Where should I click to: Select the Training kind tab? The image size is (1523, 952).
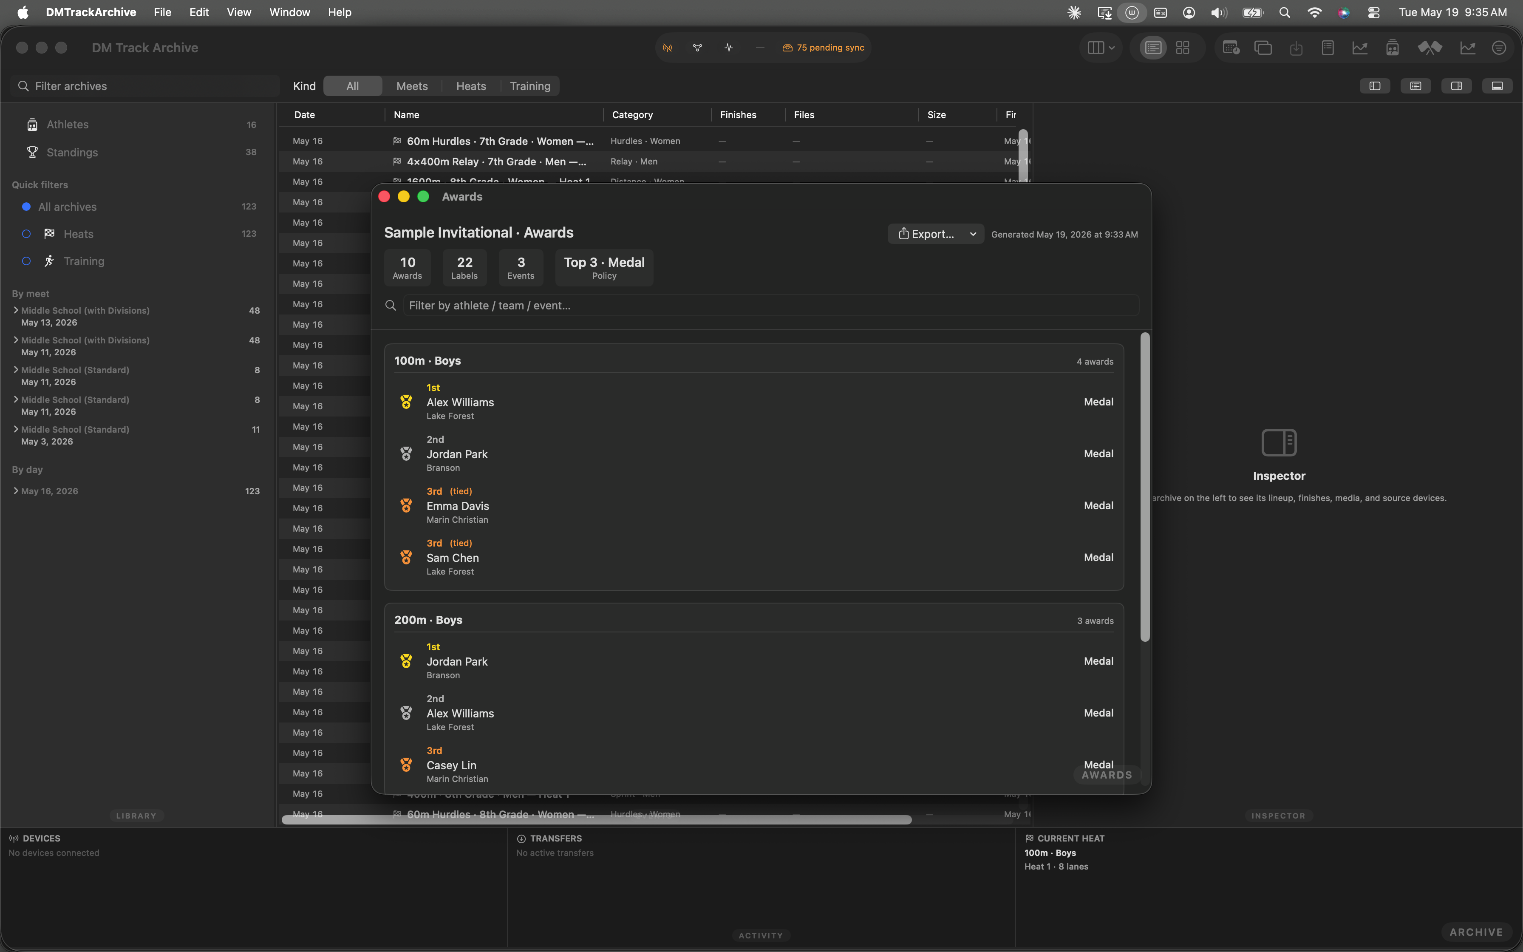pyautogui.click(x=530, y=86)
